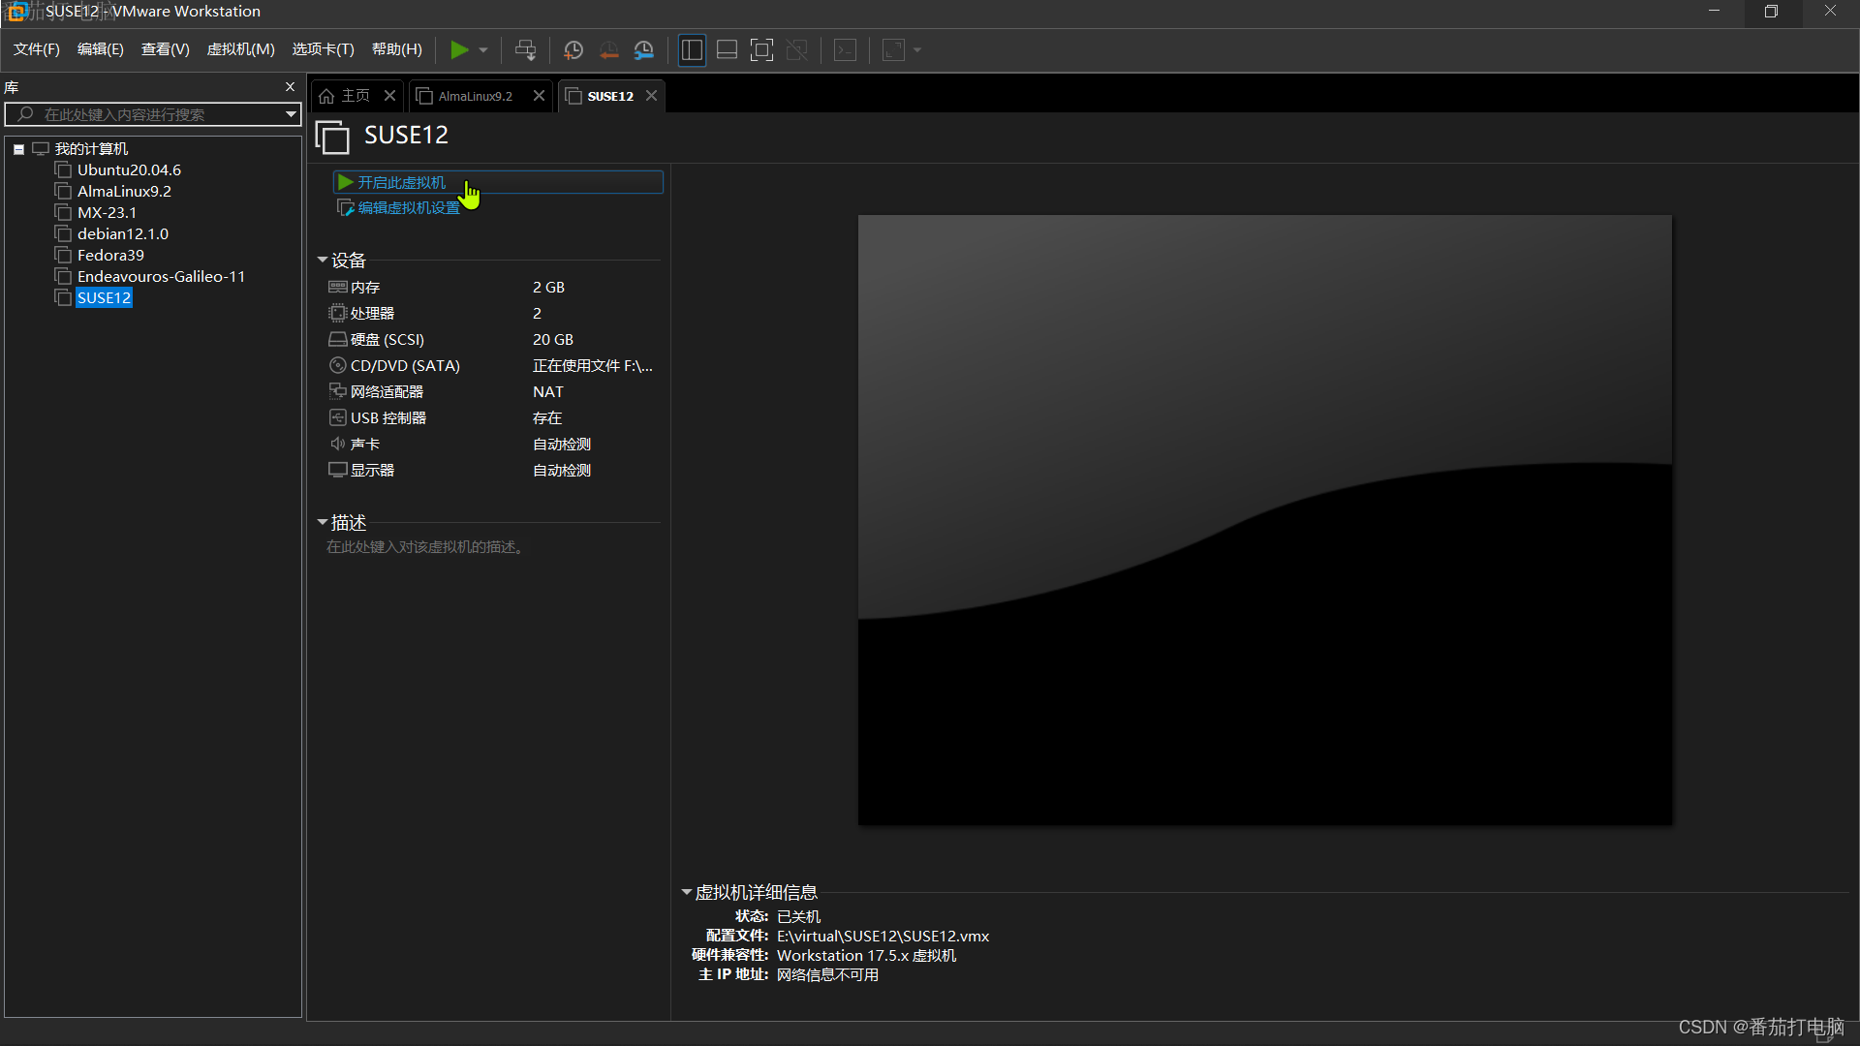Click the unity mode toolbar icon
Viewport: 1860px width, 1046px height.
(x=797, y=49)
